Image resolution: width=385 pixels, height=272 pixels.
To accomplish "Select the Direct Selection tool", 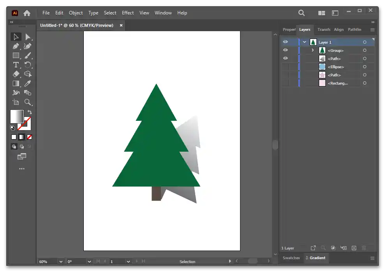I will 28,37.
